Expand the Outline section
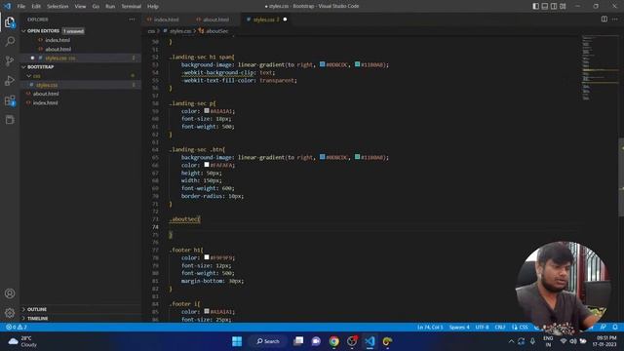This screenshot has height=351, width=624. pos(37,309)
